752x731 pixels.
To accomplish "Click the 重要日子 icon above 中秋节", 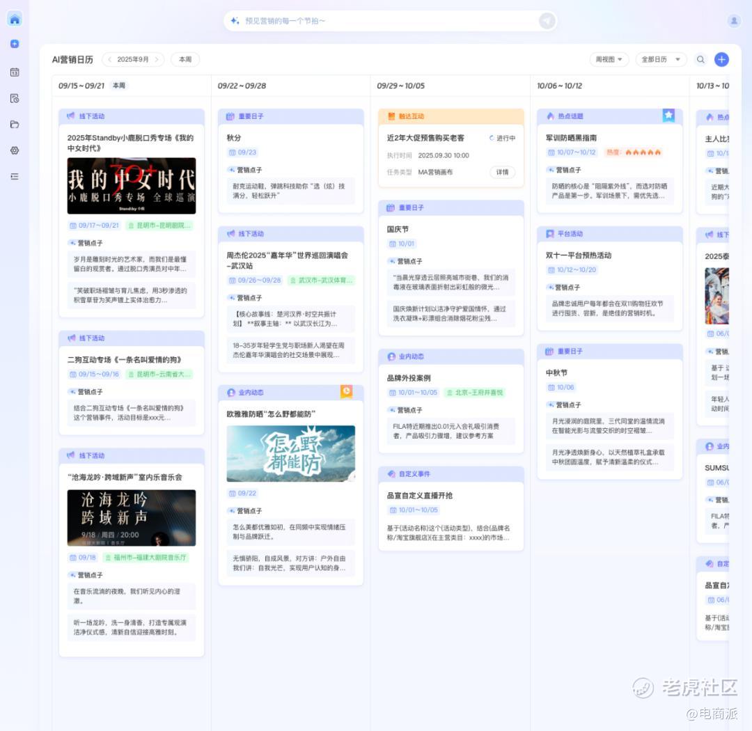I will click(549, 351).
